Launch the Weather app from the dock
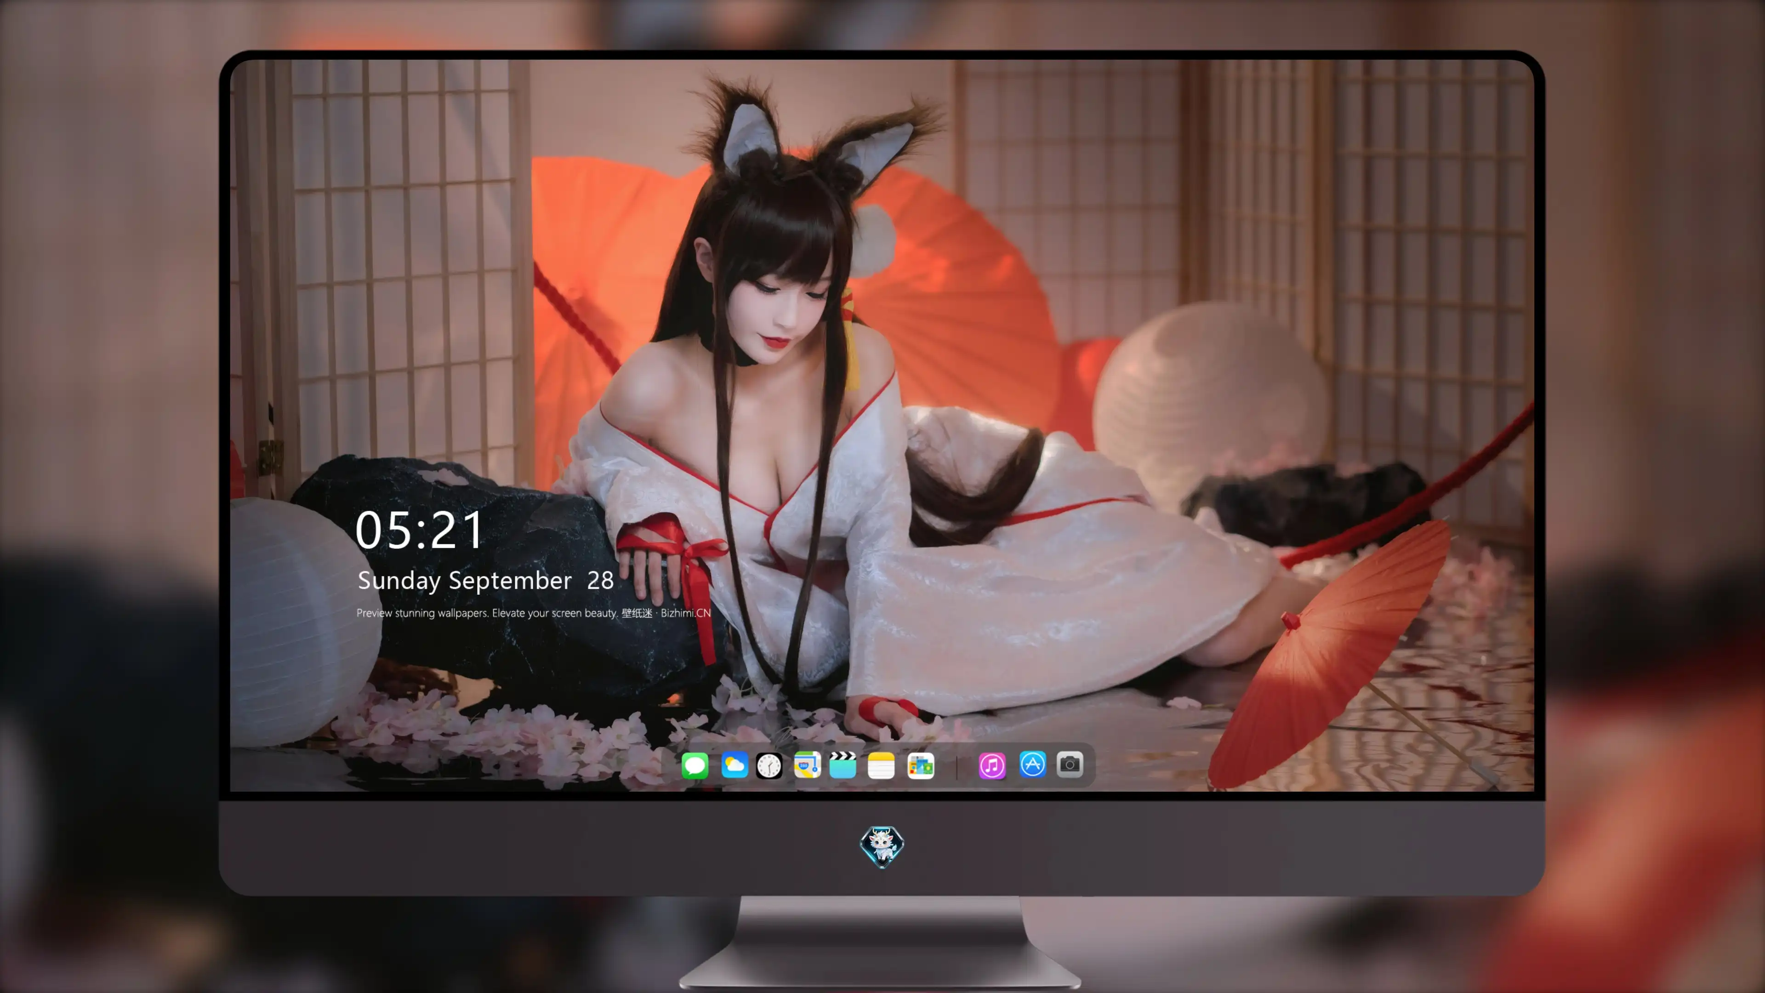This screenshot has width=1765, height=993. click(x=734, y=765)
